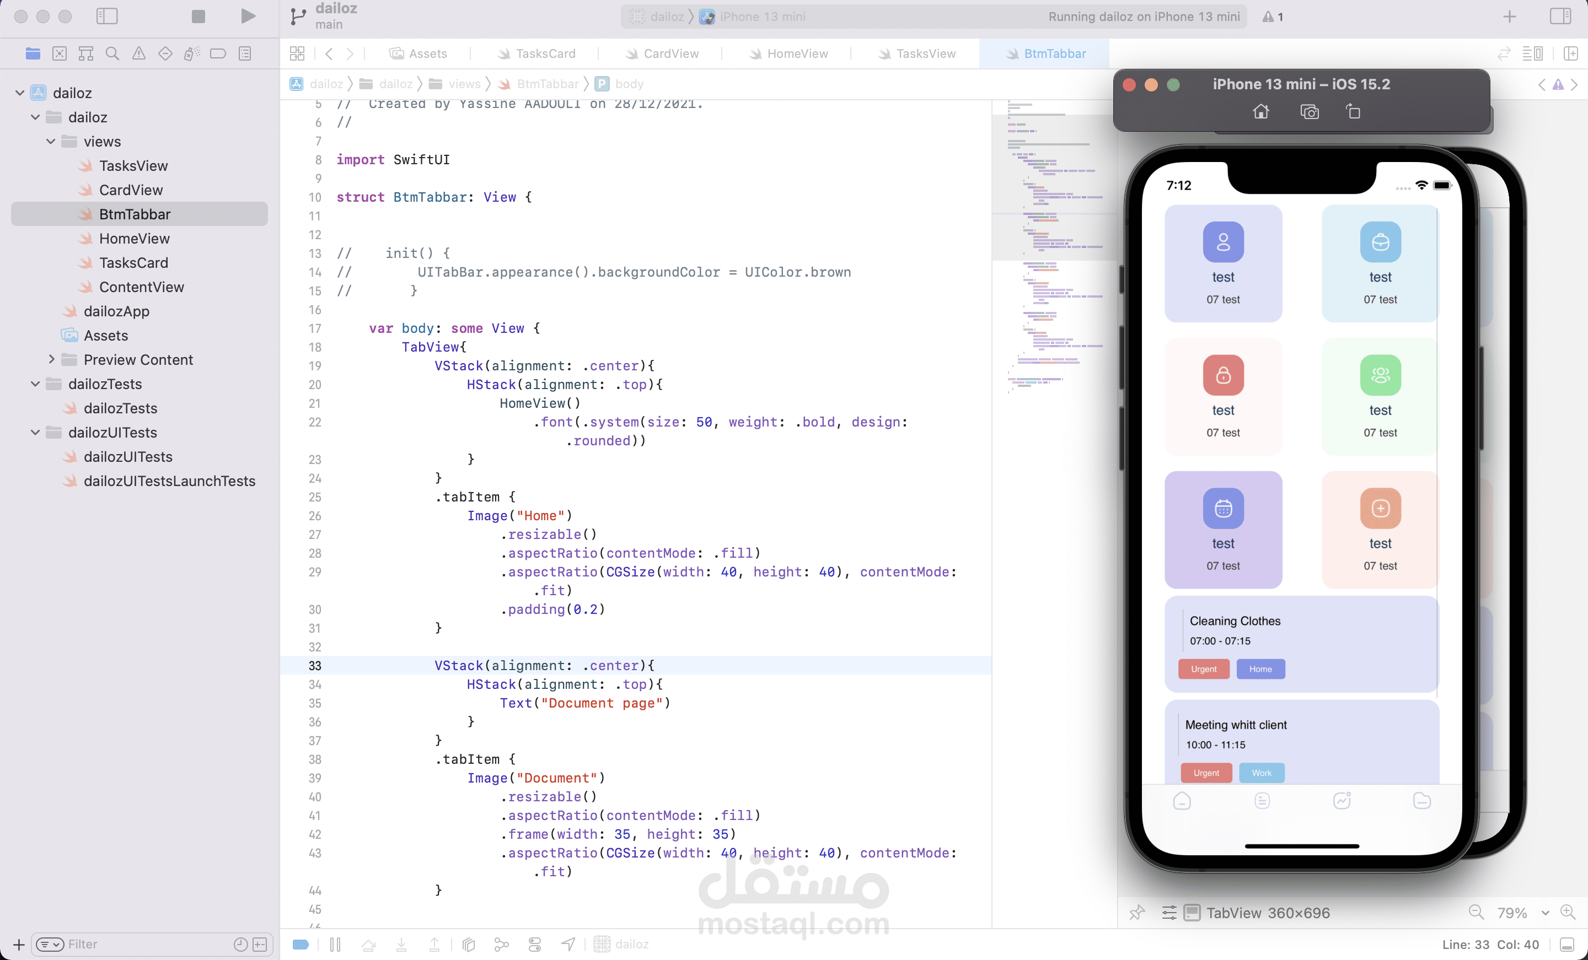Pin the canvas preview
This screenshot has height=960, width=1588.
point(1137,912)
